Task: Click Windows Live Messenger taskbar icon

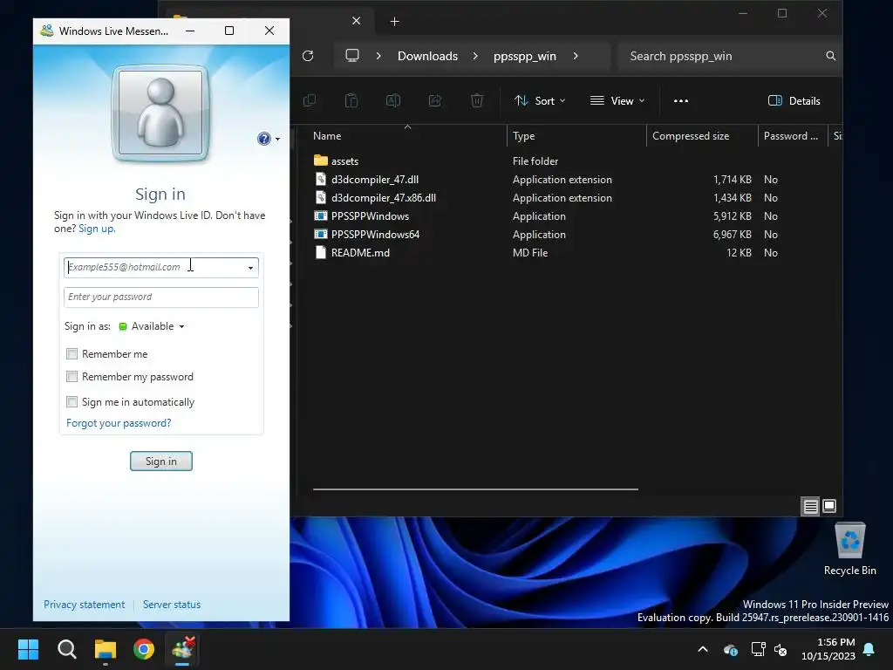Action: pyautogui.click(x=183, y=649)
